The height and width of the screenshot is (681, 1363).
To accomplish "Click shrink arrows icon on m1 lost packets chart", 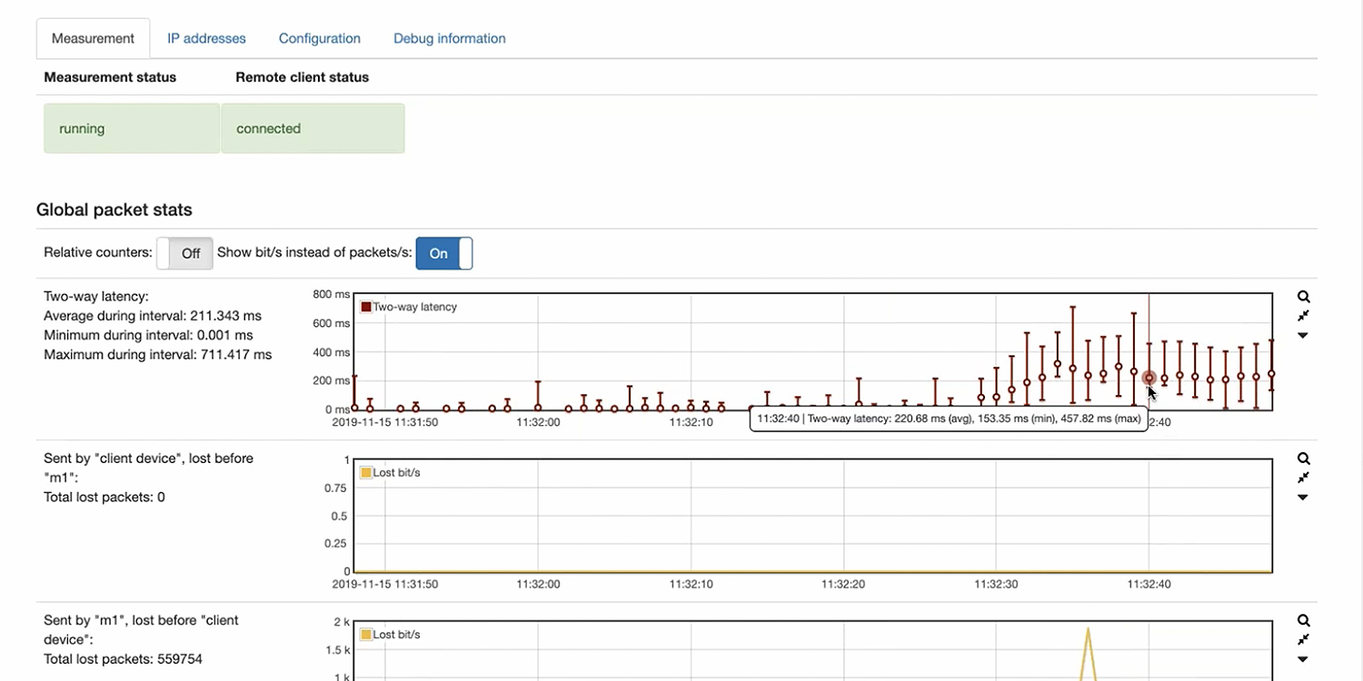I will 1303,639.
